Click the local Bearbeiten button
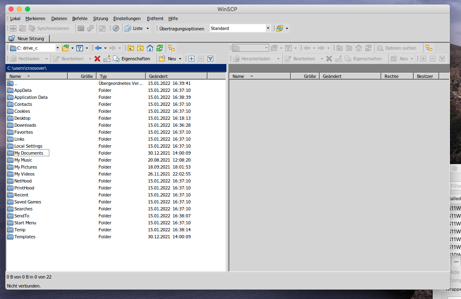 click(69, 59)
